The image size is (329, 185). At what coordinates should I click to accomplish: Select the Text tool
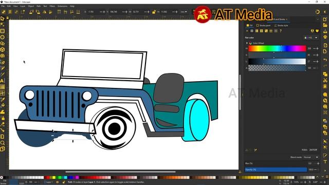2,81
